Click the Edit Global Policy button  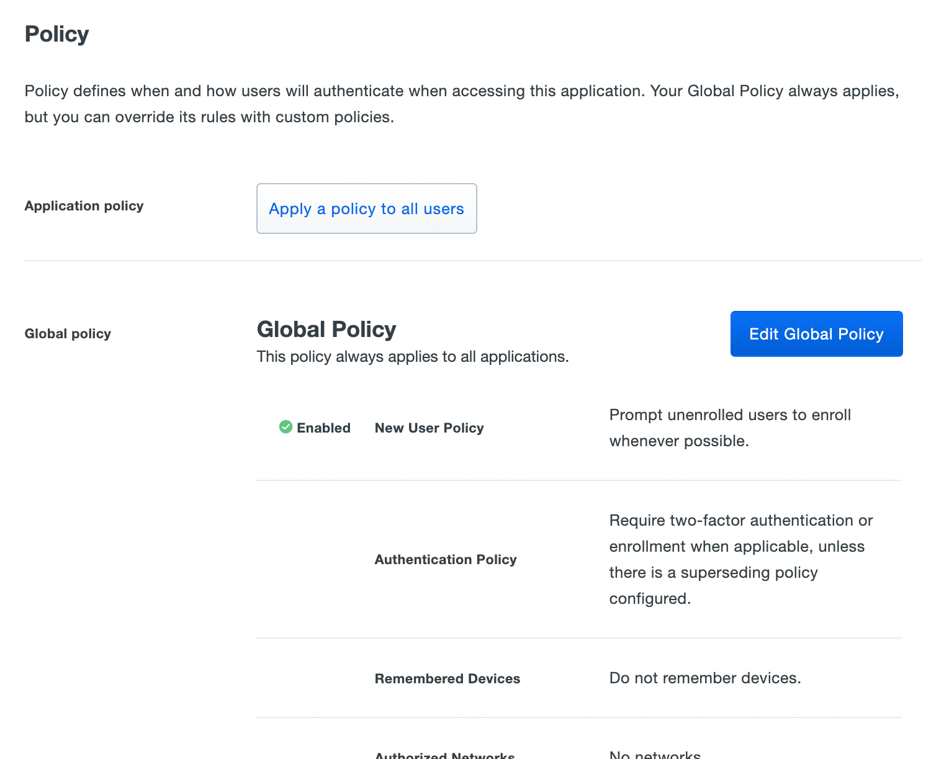pyautogui.click(x=816, y=334)
